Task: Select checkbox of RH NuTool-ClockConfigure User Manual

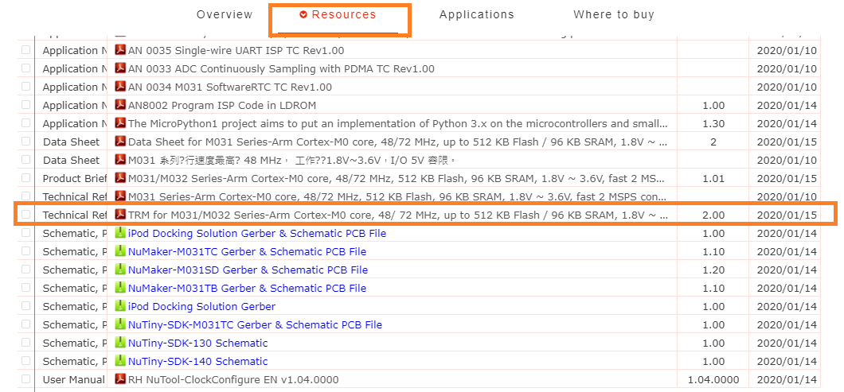Action: 26,379
